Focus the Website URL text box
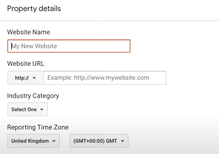This screenshot has height=154, width=219. [105, 78]
